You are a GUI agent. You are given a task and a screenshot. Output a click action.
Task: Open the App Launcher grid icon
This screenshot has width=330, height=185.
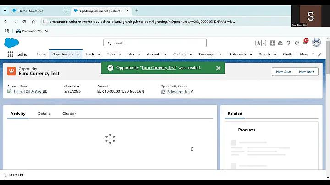coord(10,54)
